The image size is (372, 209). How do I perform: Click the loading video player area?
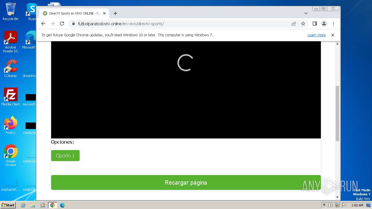pyautogui.click(x=186, y=90)
